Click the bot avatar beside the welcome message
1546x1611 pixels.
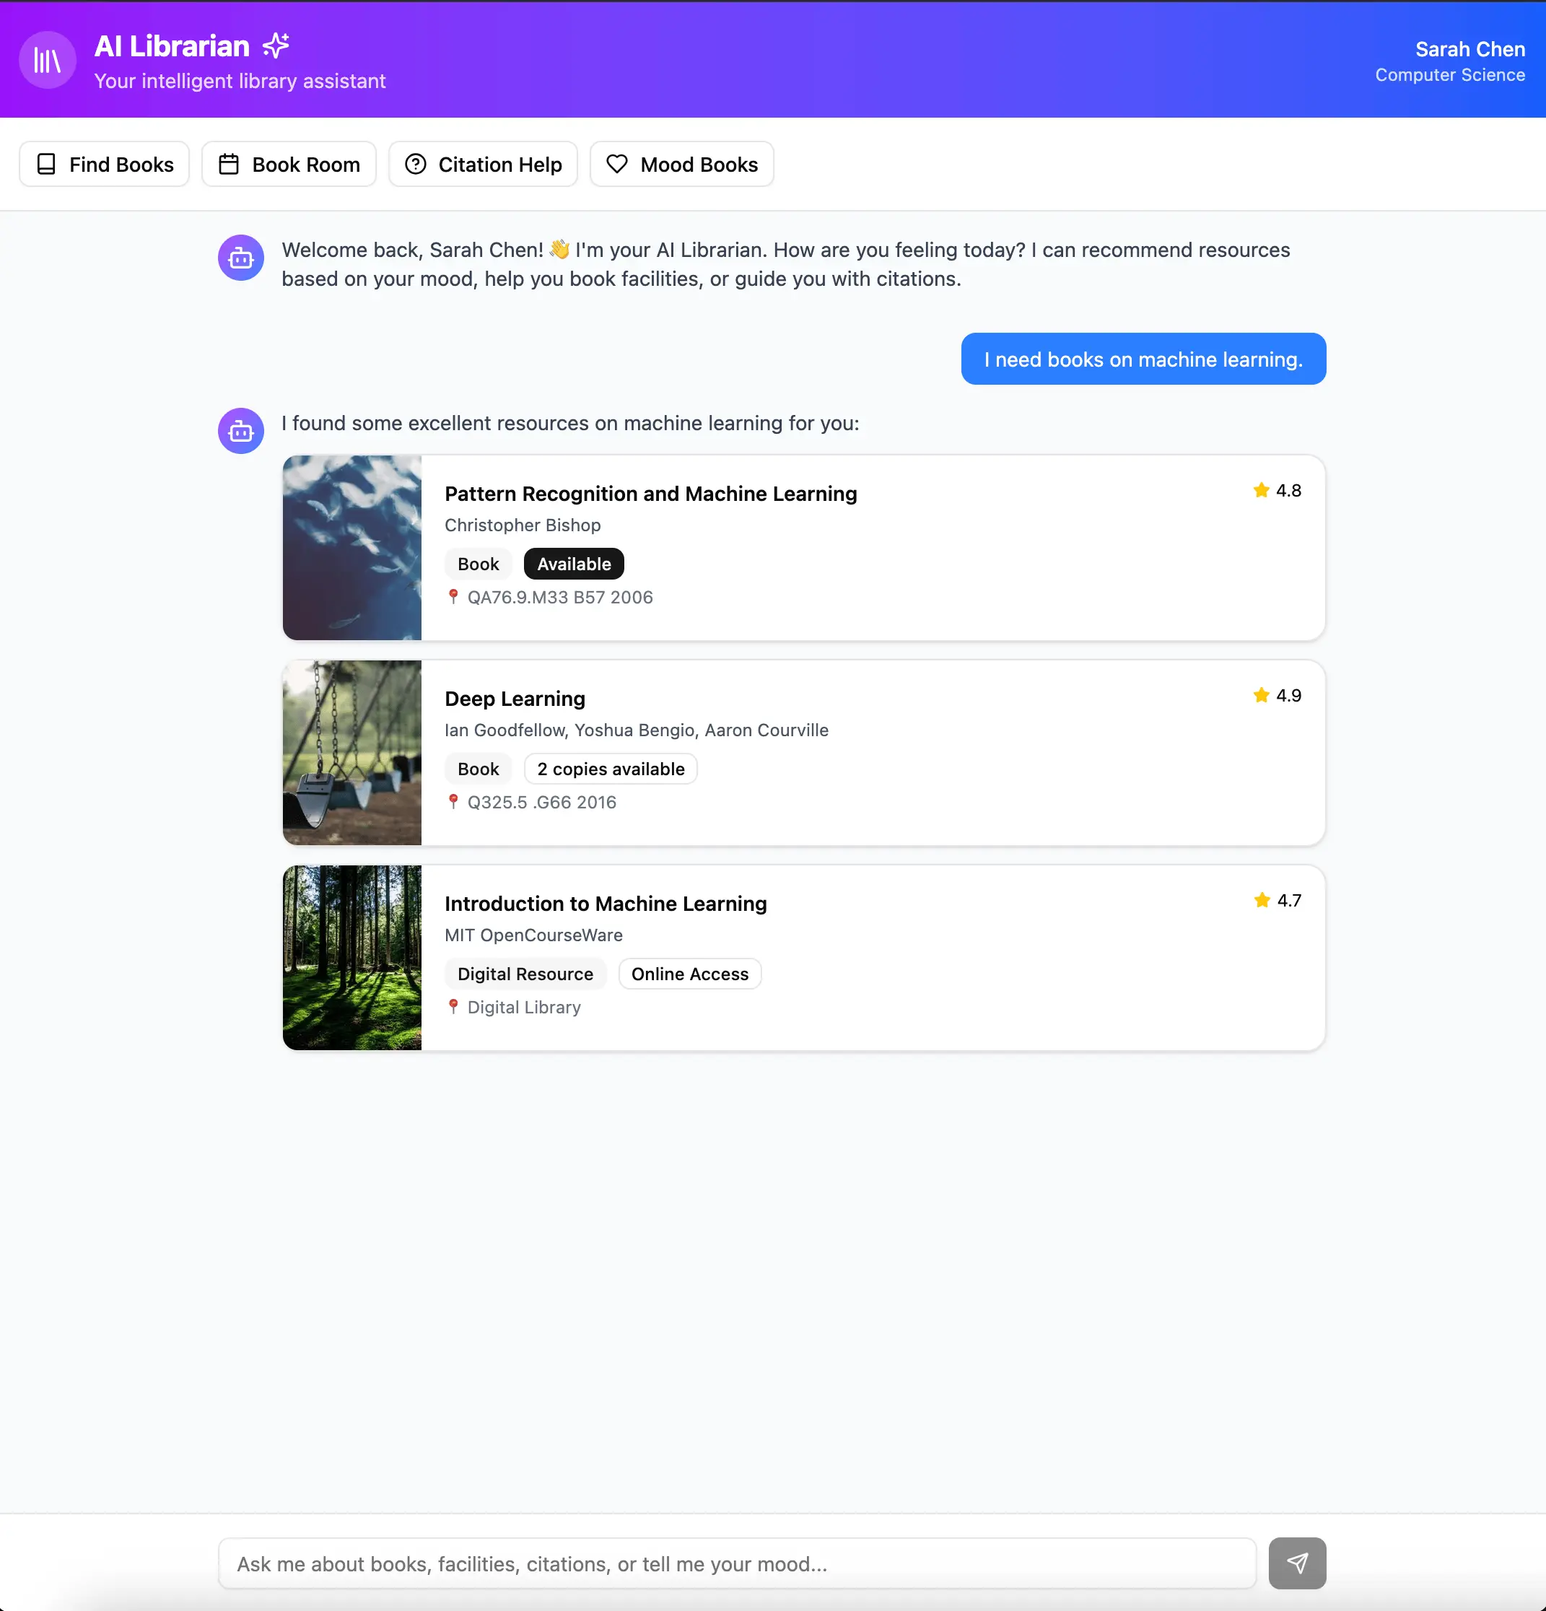tap(240, 257)
